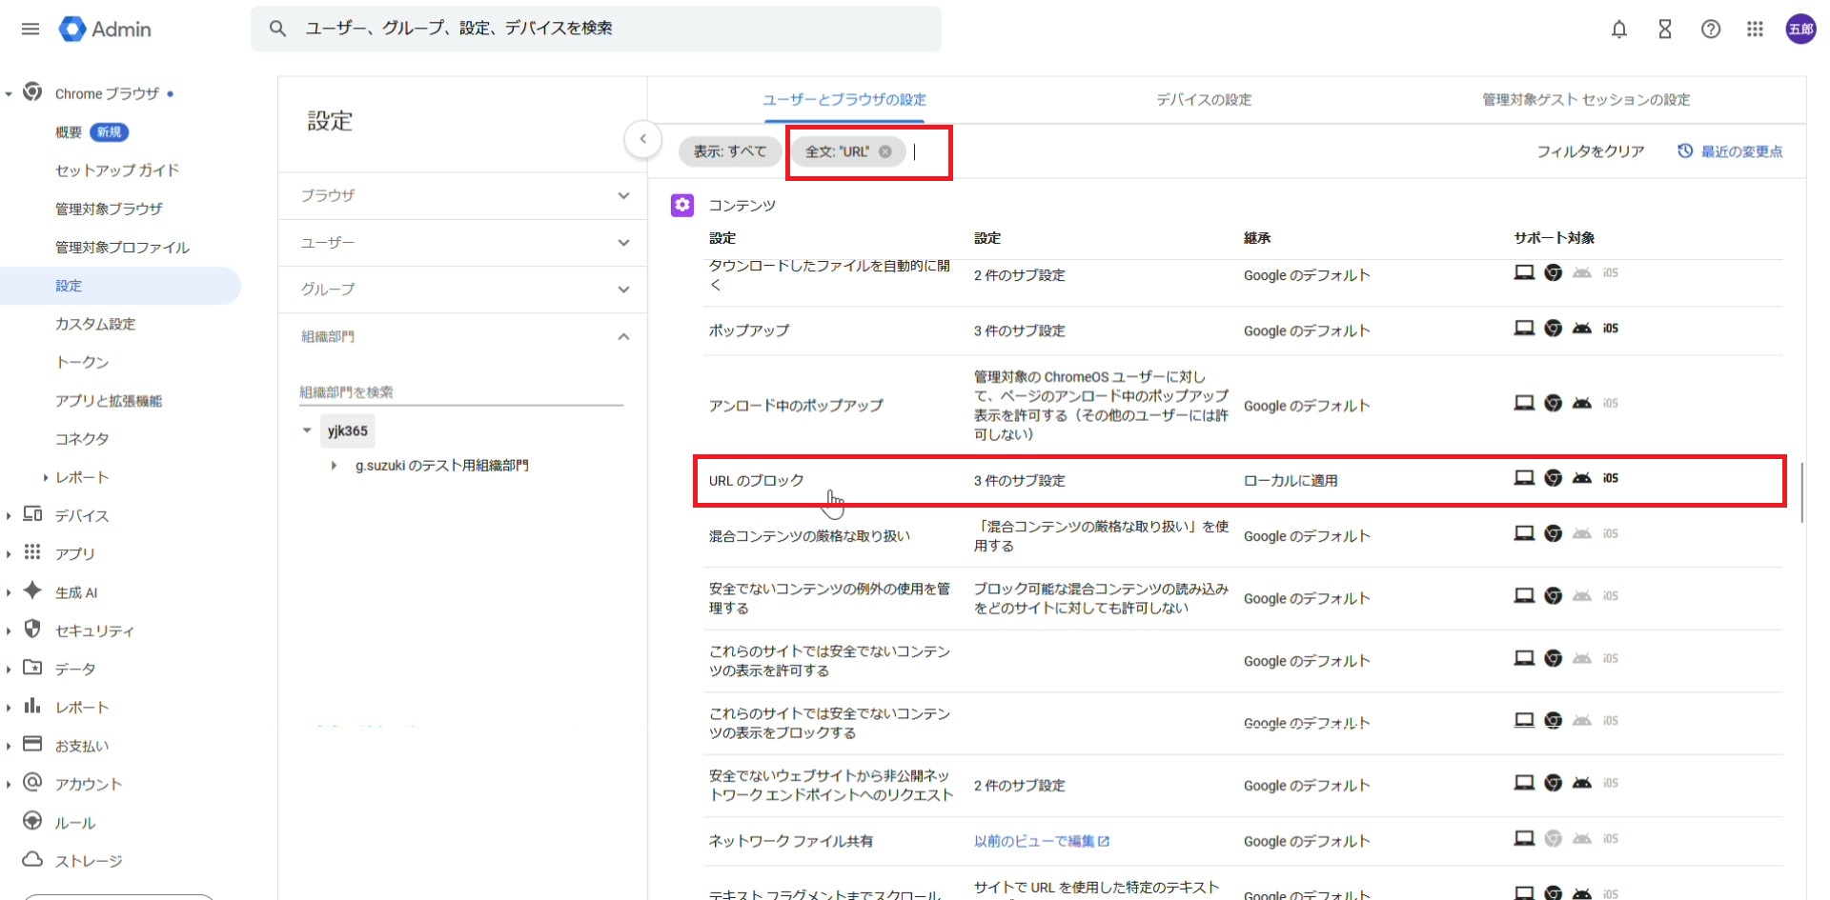Switch to 管理対象ゲスト セッションの設定 tab

pos(1586,100)
